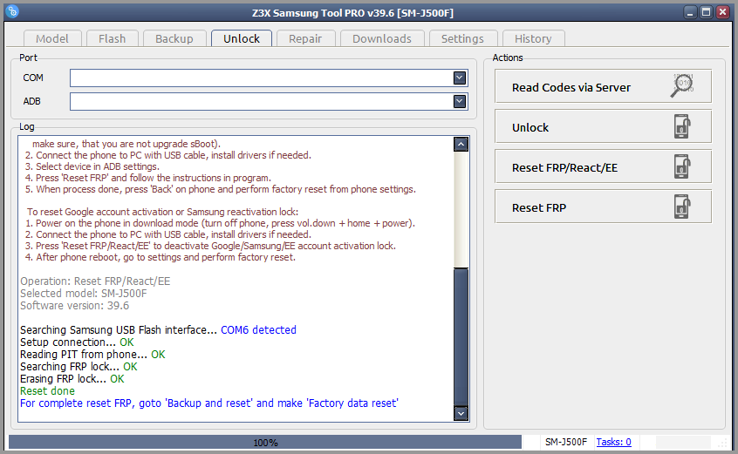
Task: Click phone-lock icon on Reset FRP/React/EE
Action: pos(682,166)
